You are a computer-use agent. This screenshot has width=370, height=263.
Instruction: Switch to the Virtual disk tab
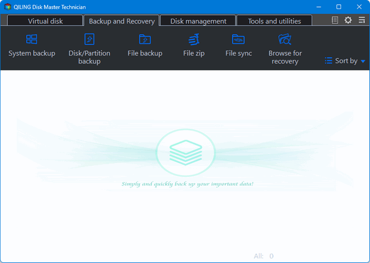45,21
